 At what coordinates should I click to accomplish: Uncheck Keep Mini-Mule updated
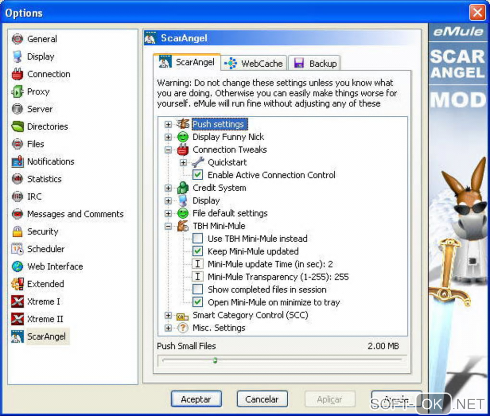pyautogui.click(x=197, y=251)
